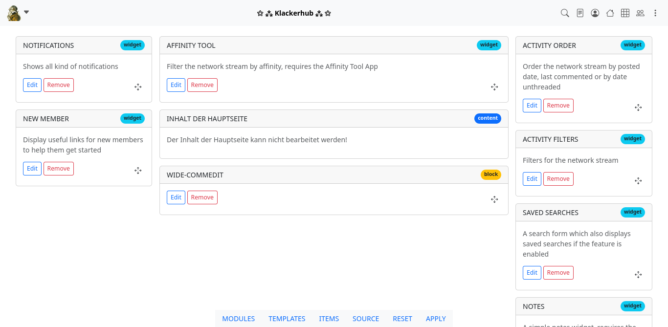Remove the Activity Filters widget
Viewport: 668px width, 327px height.
click(558, 179)
